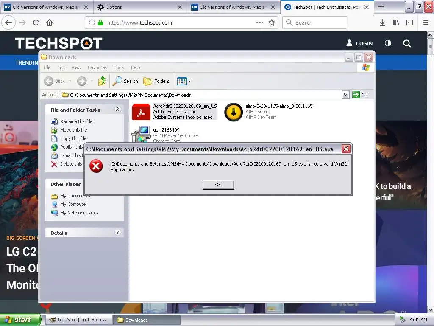Image resolution: width=434 pixels, height=326 pixels.
Task: Click the Windows Start button
Action: pos(20,320)
